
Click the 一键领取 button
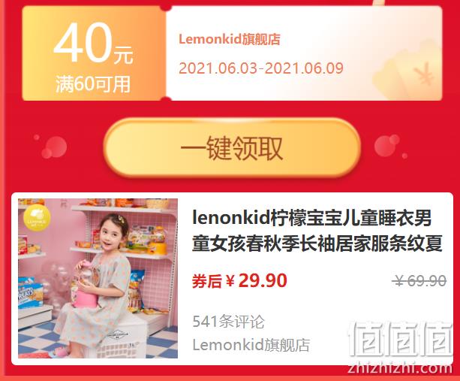[232, 147]
